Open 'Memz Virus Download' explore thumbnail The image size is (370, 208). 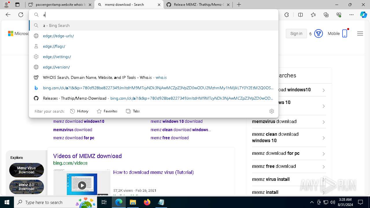click(x=27, y=170)
